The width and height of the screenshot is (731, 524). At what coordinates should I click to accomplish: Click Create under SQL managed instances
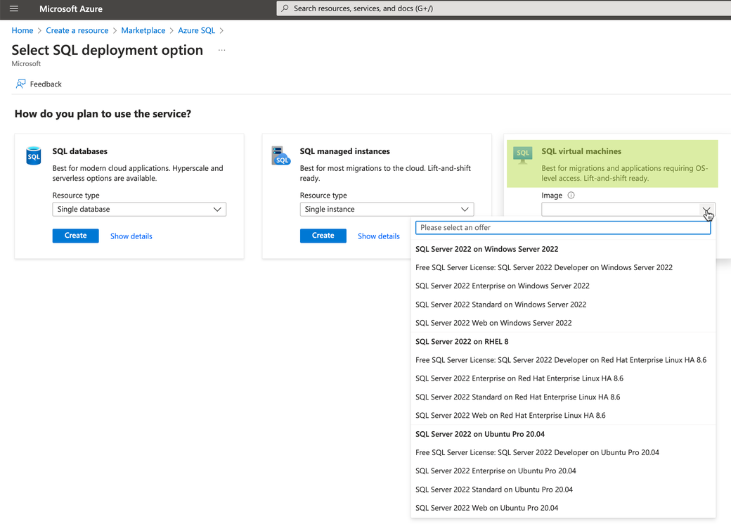323,236
